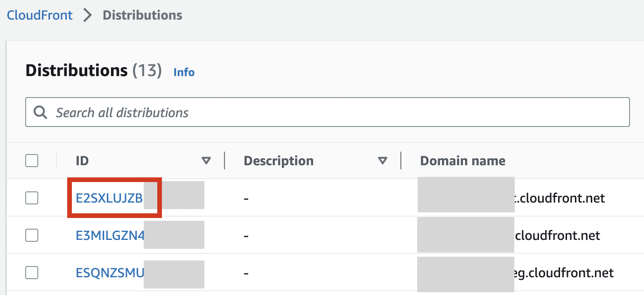Check the E3MILGZN4 distribution row checkbox
The image size is (644, 295).
32,235
